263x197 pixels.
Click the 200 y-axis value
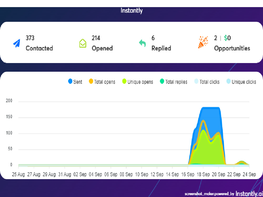point(9,101)
